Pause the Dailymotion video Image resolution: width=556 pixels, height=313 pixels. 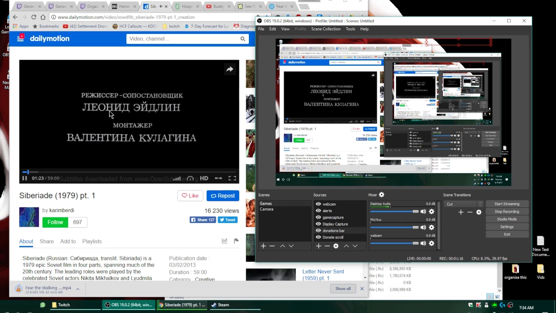tap(24, 178)
